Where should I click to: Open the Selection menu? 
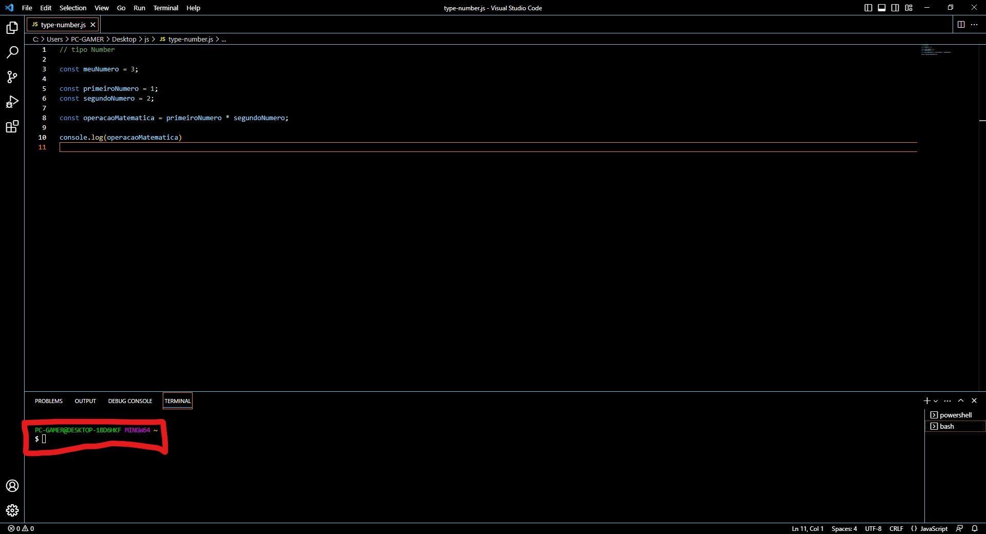73,8
